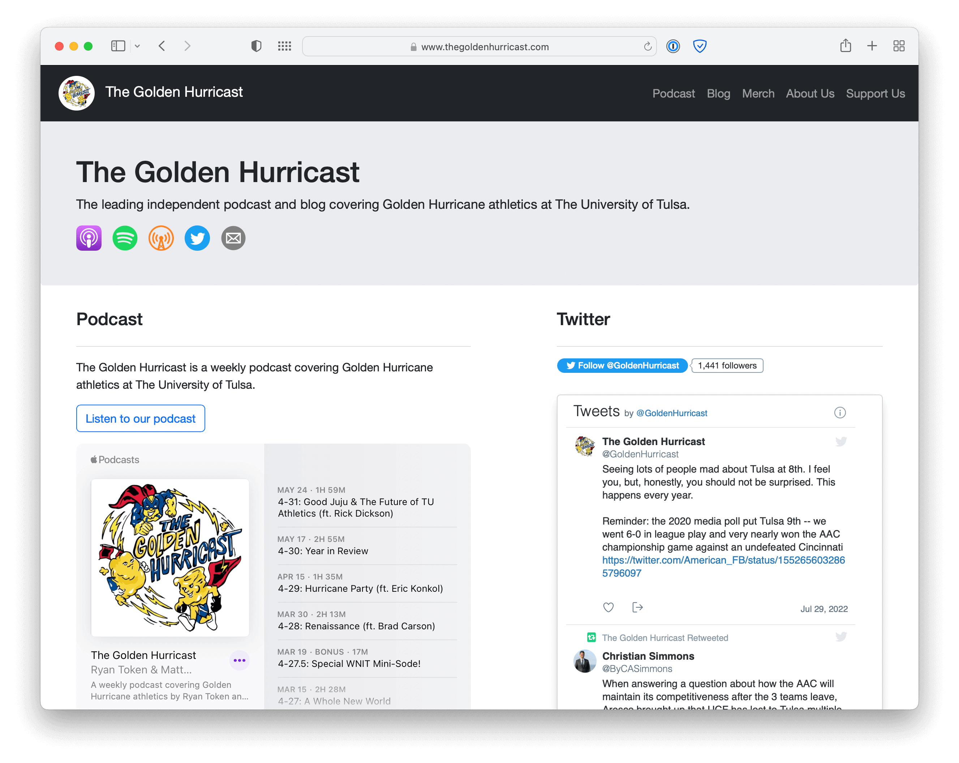Open a new tab with plus icon
The image size is (959, 763).
[x=872, y=46]
